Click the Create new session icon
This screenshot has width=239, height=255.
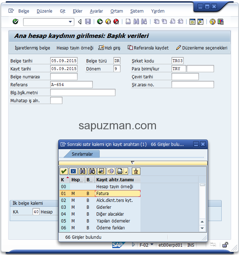click(x=192, y=22)
